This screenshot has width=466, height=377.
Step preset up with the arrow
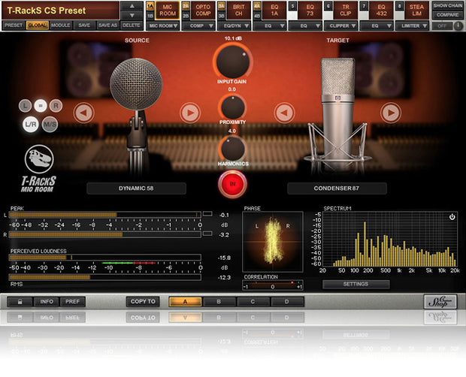(x=132, y=6)
